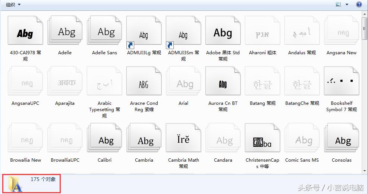The width and height of the screenshot is (368, 194).
Task: Select the Batang 常规 Korean font
Action: click(262, 84)
